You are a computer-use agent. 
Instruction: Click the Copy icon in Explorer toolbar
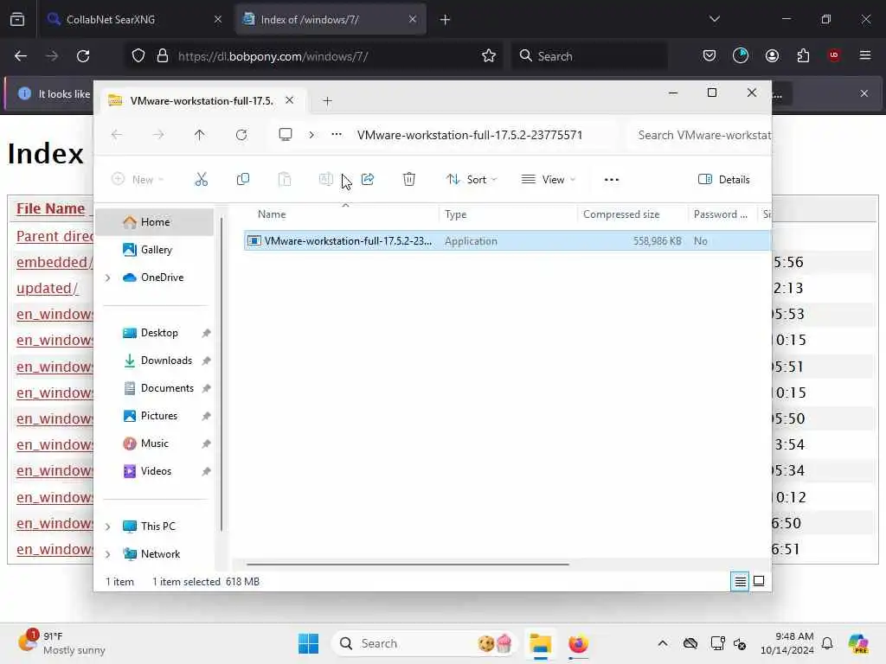[x=243, y=180]
